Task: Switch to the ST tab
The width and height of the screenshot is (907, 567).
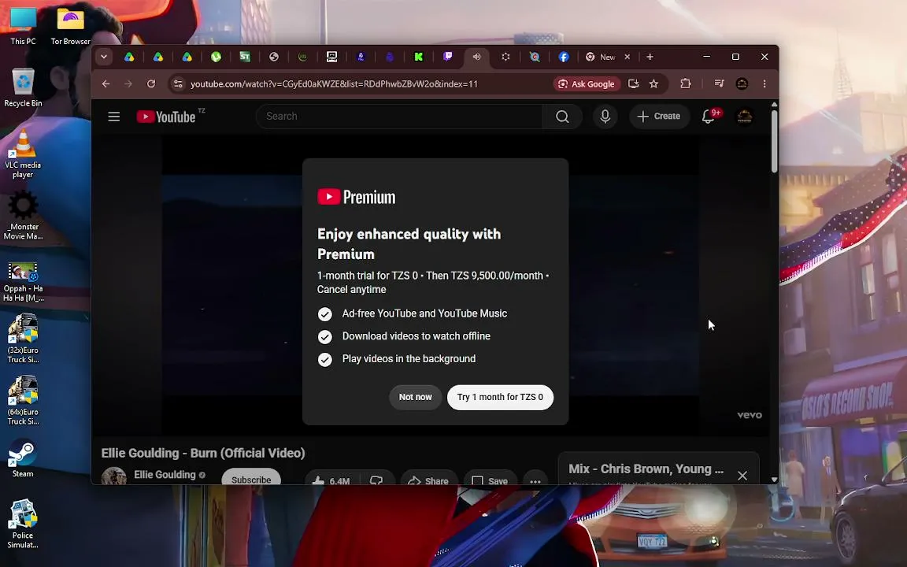Action: 245,57
